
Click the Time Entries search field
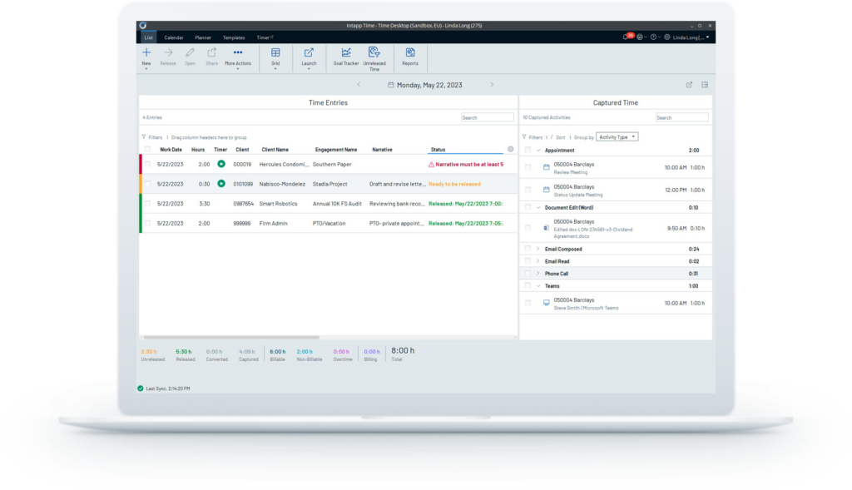pos(488,117)
